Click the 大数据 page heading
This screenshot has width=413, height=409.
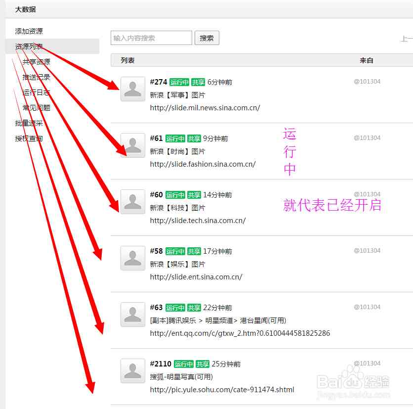coord(25,9)
